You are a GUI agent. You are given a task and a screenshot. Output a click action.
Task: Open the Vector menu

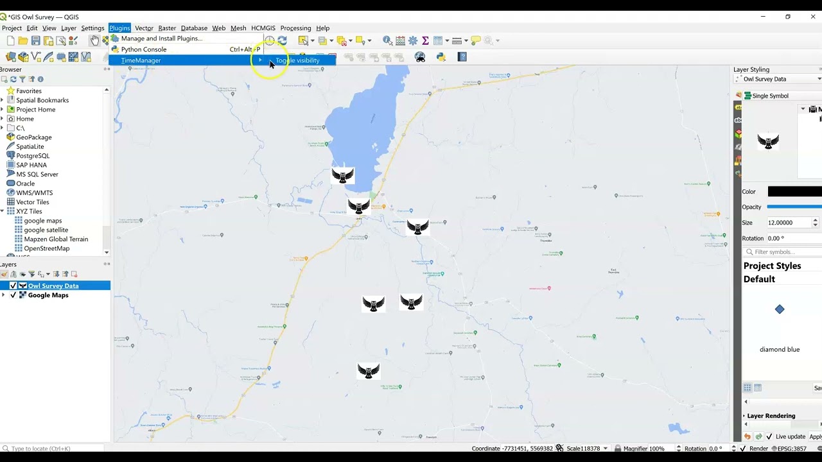144,28
